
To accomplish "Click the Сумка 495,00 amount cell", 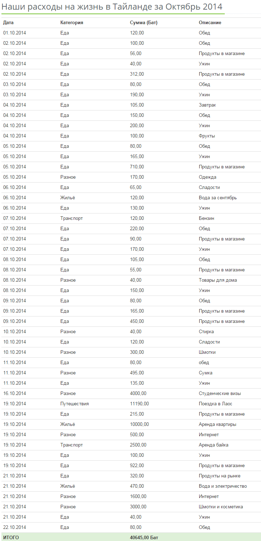I will tap(137, 373).
